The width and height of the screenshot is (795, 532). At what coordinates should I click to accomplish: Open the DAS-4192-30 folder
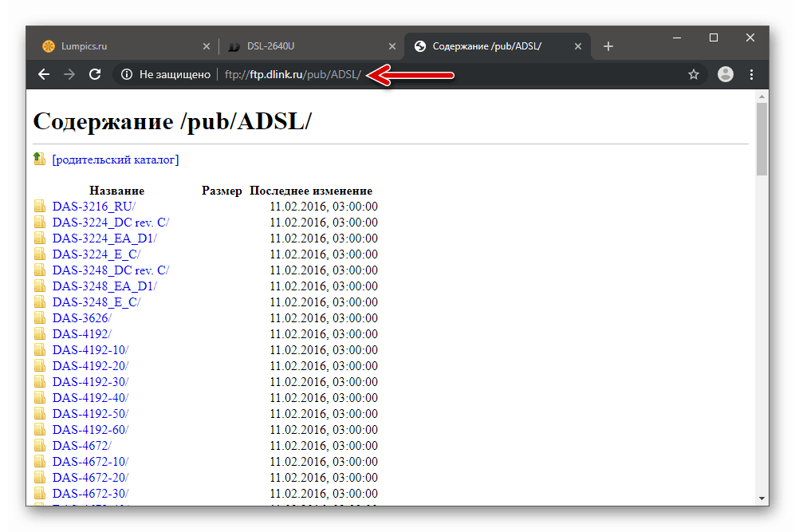coord(90,382)
